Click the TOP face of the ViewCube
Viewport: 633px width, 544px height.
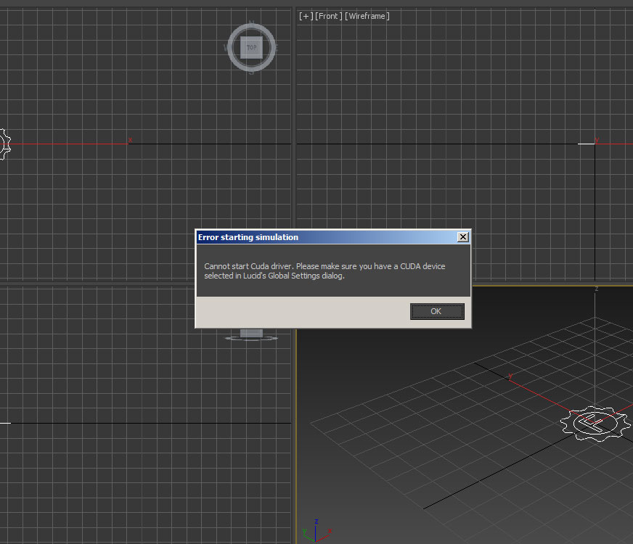pos(251,47)
